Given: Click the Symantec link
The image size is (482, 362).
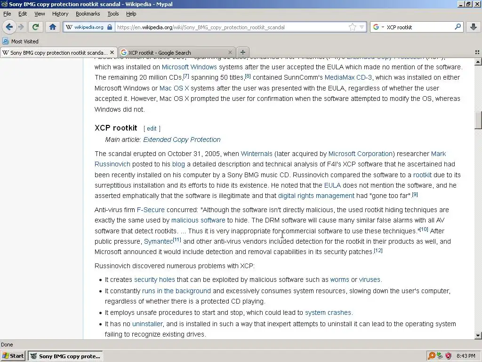Looking at the screenshot, I should (158, 241).
